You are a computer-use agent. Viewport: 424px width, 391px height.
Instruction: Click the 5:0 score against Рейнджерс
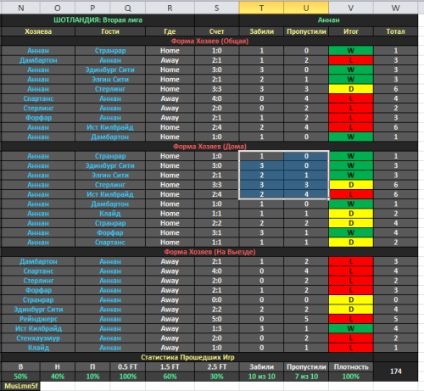coord(217,319)
